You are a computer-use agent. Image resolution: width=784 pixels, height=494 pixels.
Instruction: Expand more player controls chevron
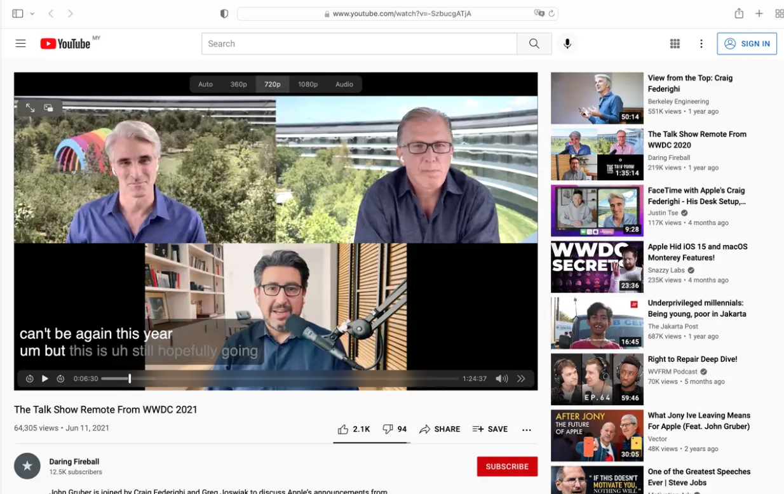pyautogui.click(x=521, y=378)
